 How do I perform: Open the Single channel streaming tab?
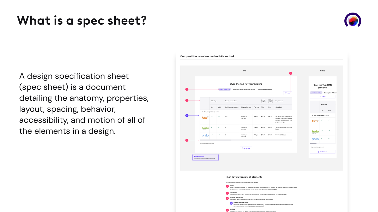click(x=265, y=89)
